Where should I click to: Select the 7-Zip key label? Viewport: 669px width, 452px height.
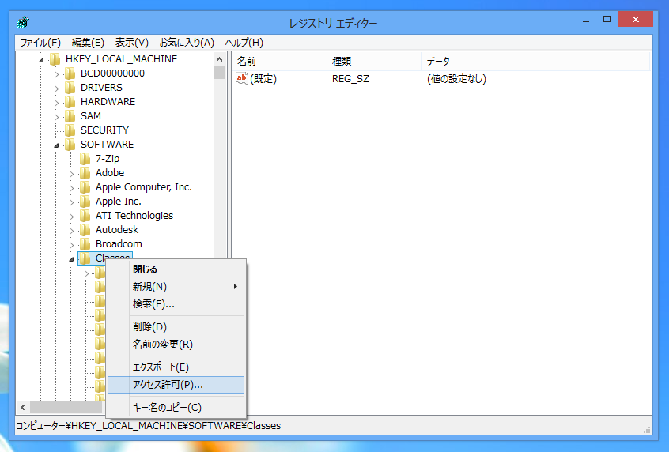108,159
